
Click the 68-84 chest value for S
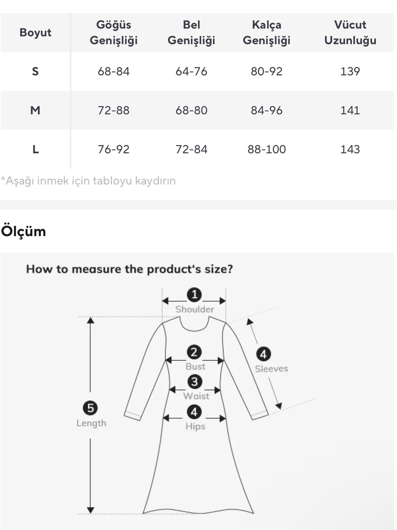tap(113, 71)
